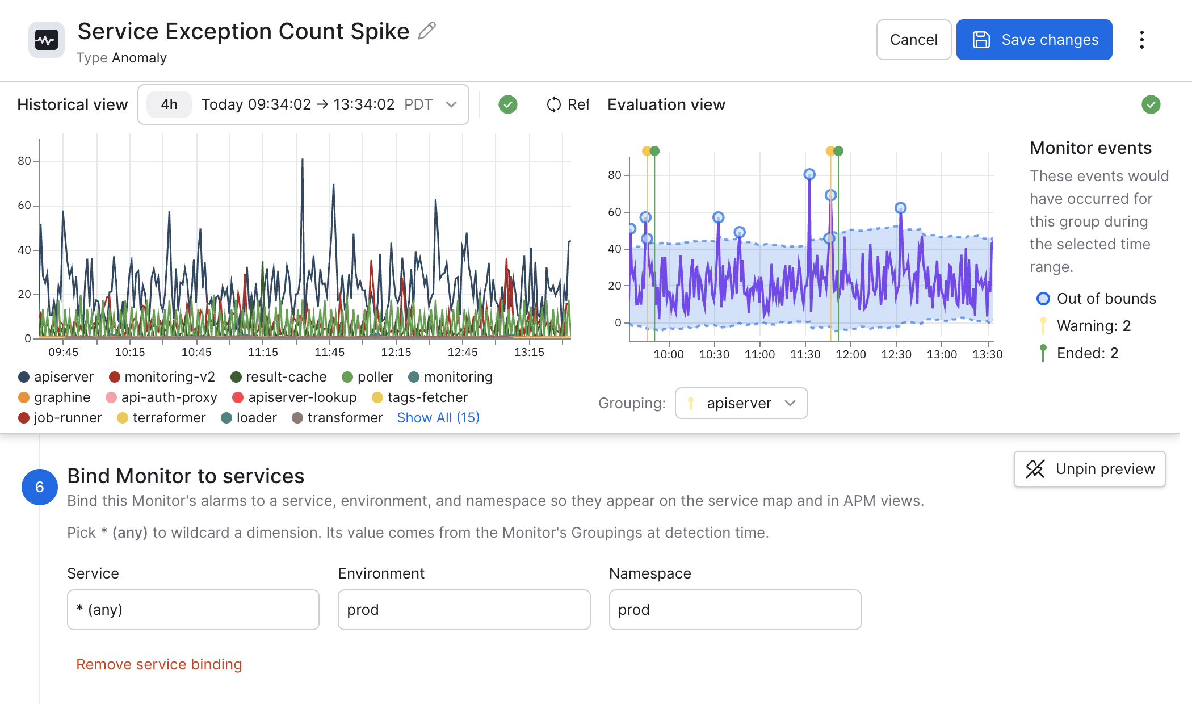Image resolution: width=1192 pixels, height=704 pixels.
Task: Click the Out of bounds legend circle
Action: pos(1043,299)
